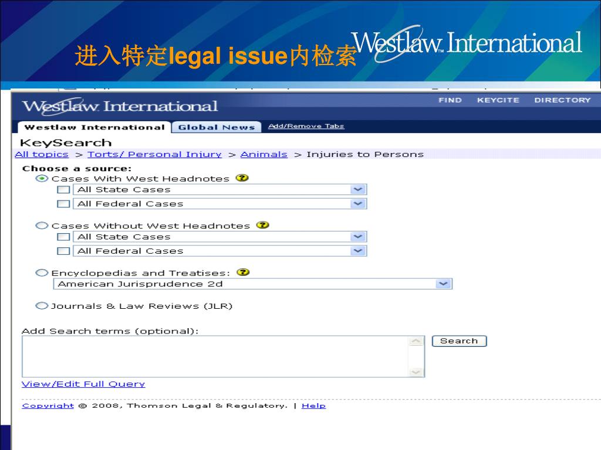This screenshot has height=450, width=601.
Task: Select Cases Without West Headnotes radio button
Action: 42,226
